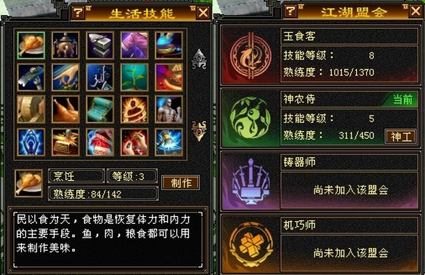Select the fishing hook skill icon
The width and height of the screenshot is (425, 275).
[x=100, y=77]
